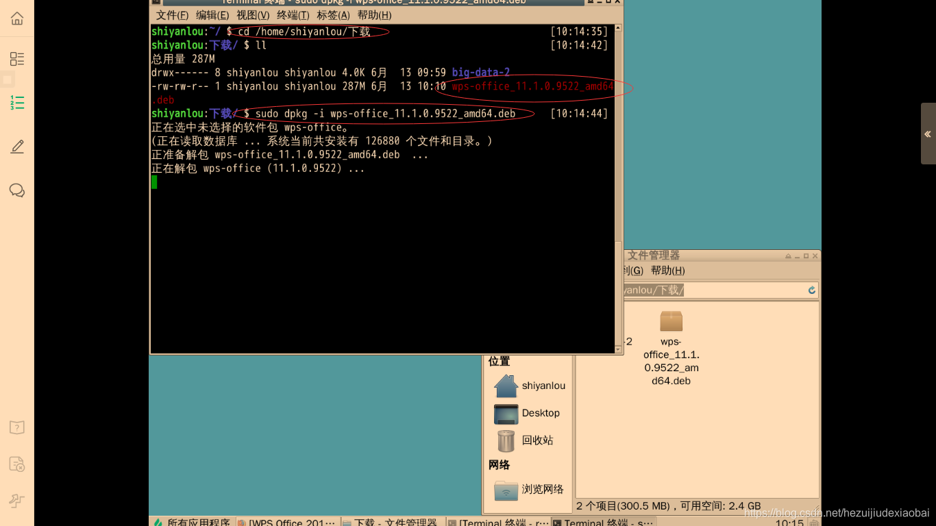Click the question-mark help book icon
Screen dimensions: 936x526
click(x=17, y=427)
